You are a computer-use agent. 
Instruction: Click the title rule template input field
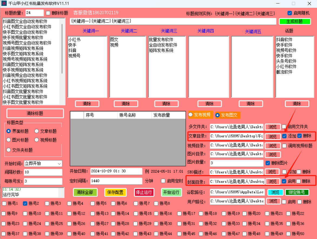pos(173,21)
